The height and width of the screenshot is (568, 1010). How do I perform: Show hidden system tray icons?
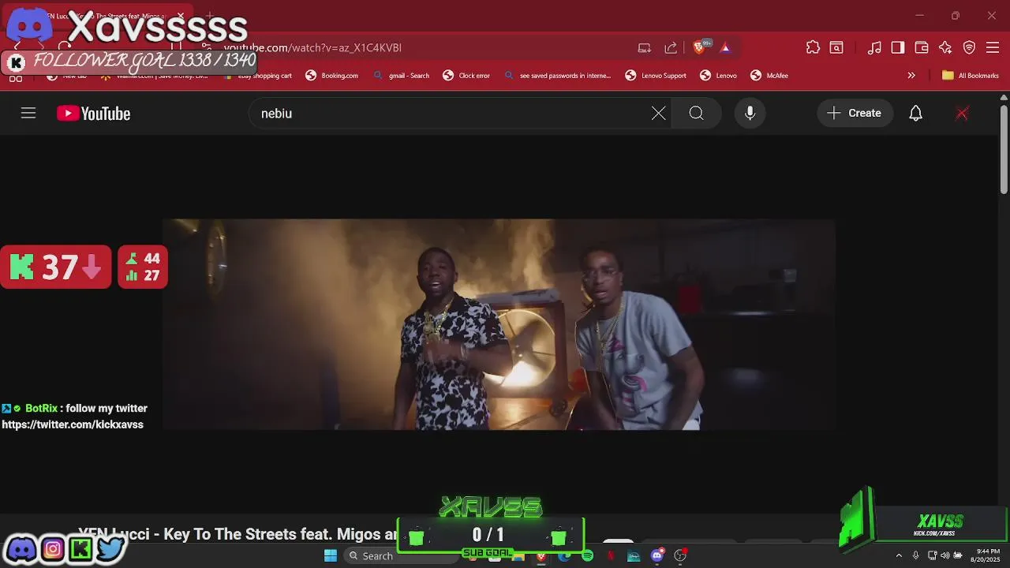tap(898, 555)
